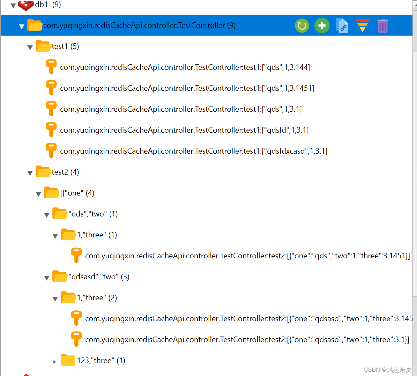Click the "qds","two" folder icon
The width and height of the screenshot is (417, 376).
(60, 213)
